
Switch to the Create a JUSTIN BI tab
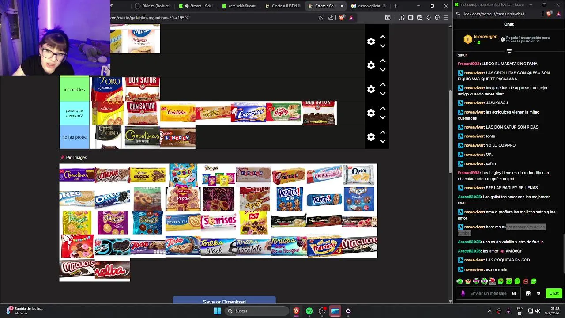click(x=282, y=6)
